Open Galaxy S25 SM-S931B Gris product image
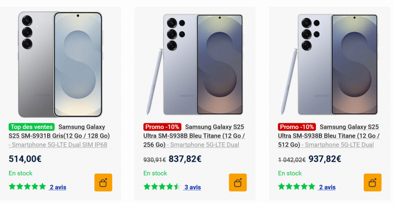 [60, 64]
